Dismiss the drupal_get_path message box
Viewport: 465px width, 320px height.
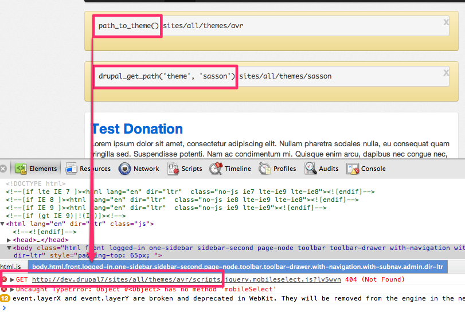point(446,73)
